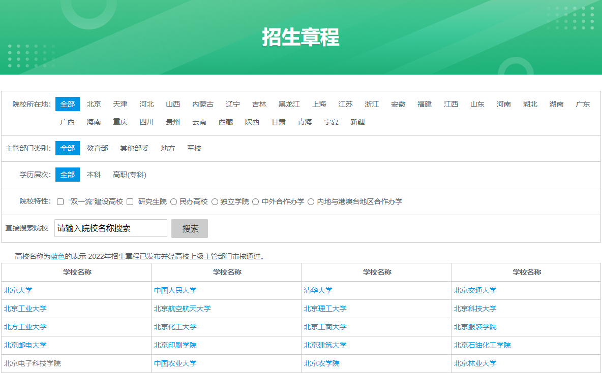This screenshot has width=602, height=373.
Task: Select 地方 department category
Action: (168, 148)
